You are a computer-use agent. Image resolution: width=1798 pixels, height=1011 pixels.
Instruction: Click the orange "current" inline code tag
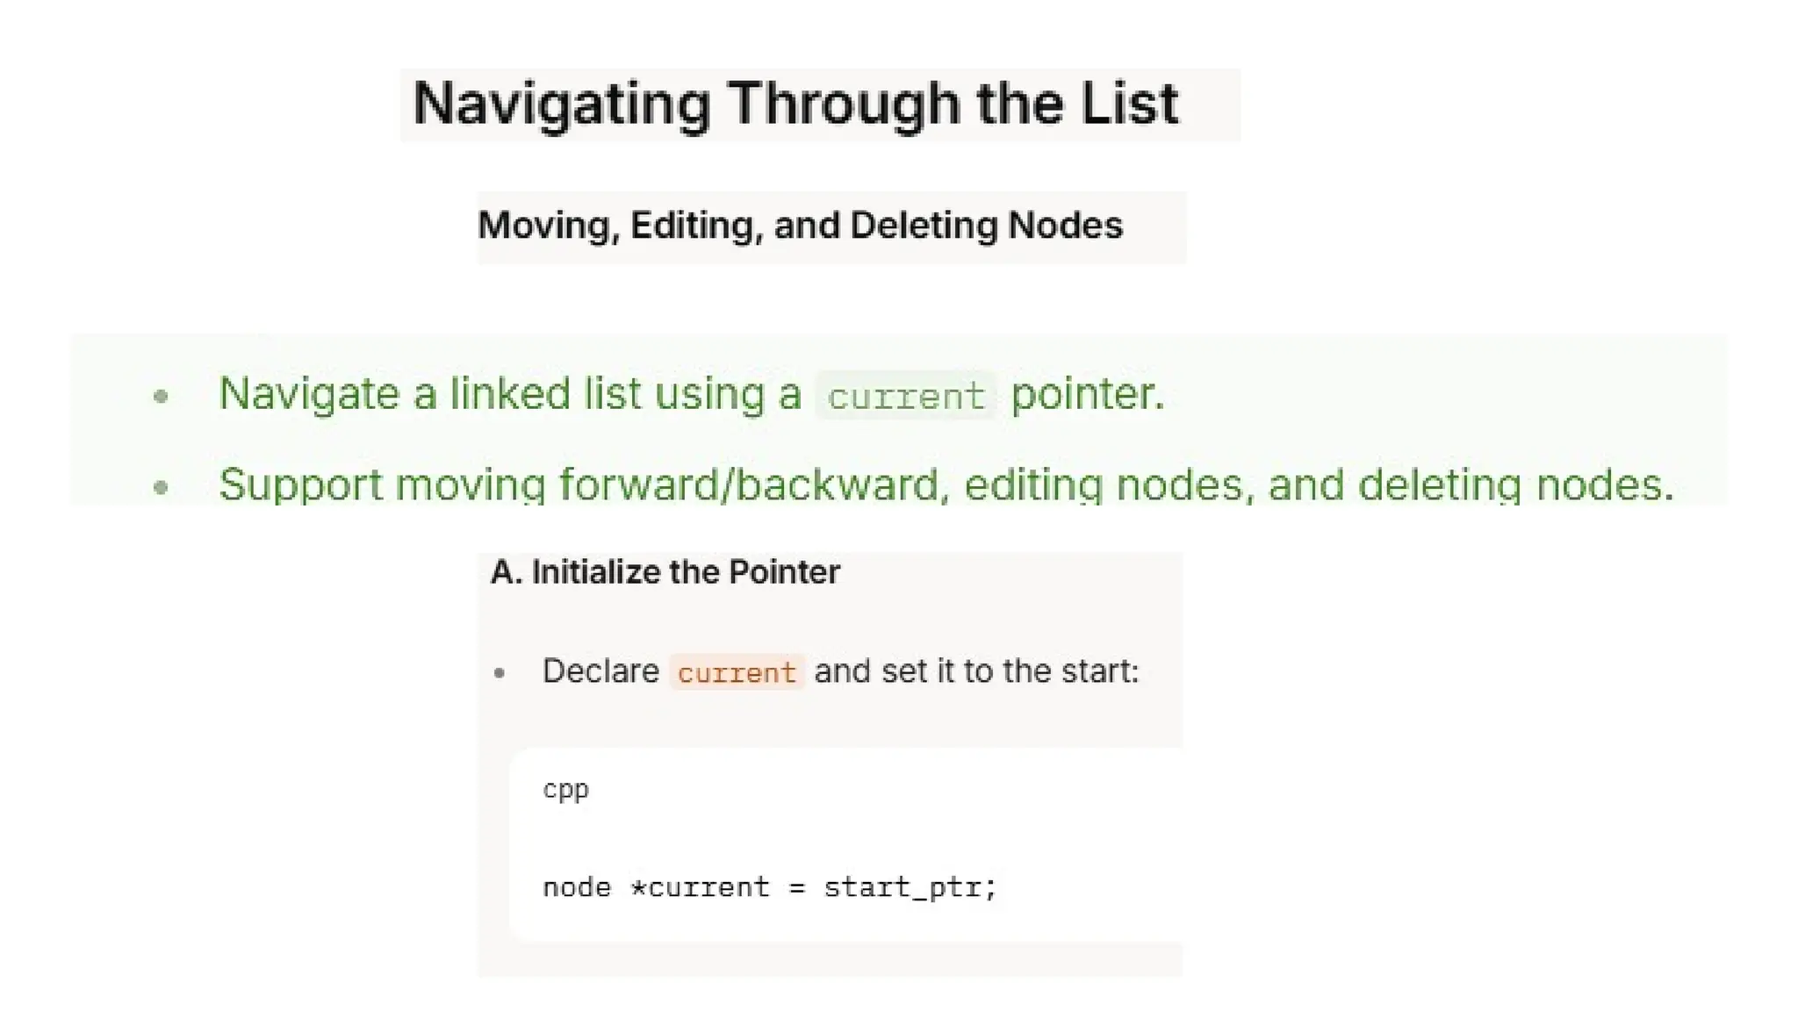[737, 672]
